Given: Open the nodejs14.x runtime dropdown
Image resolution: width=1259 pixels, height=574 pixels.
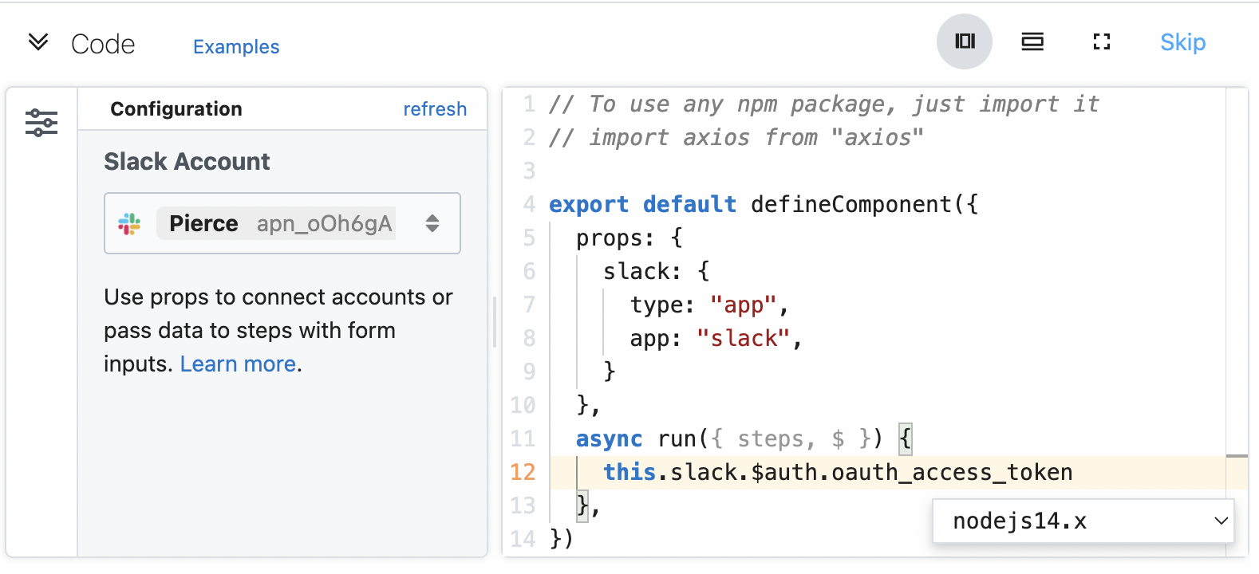Looking at the screenshot, I should (x=1083, y=521).
